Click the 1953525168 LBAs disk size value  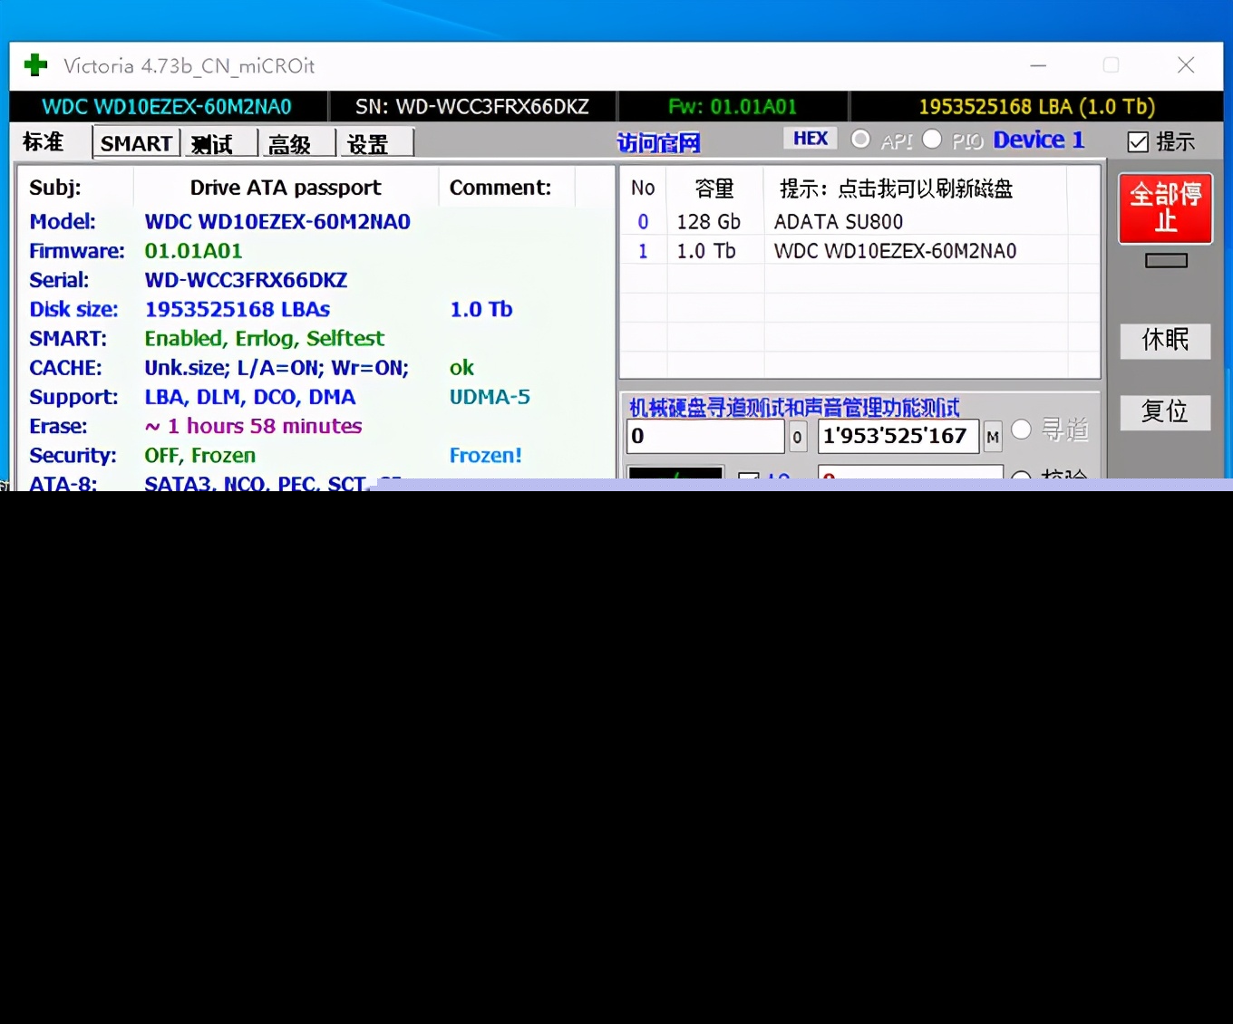[238, 309]
